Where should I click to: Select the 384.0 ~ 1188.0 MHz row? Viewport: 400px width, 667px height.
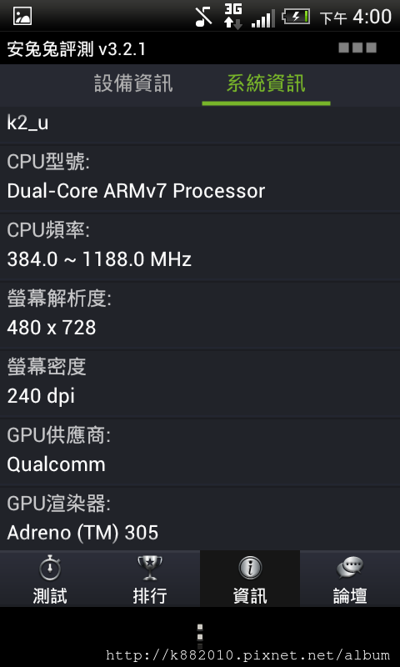click(200, 247)
